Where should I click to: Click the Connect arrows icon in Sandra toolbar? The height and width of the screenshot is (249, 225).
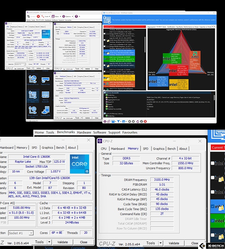pyautogui.click(x=28, y=16)
